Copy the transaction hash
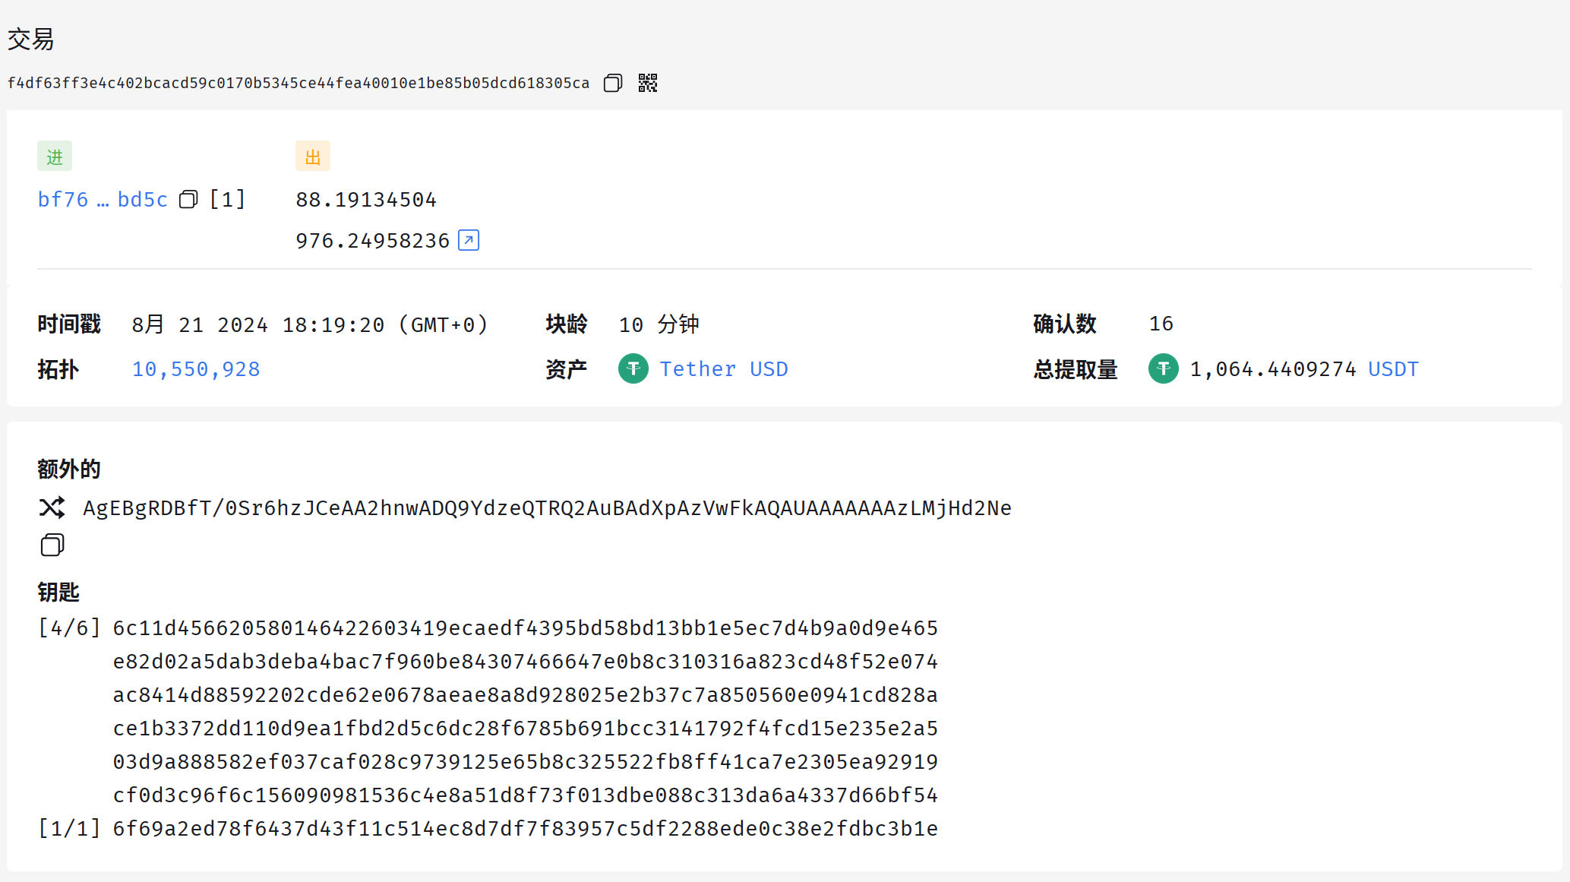Image resolution: width=1570 pixels, height=882 pixels. 613,83
